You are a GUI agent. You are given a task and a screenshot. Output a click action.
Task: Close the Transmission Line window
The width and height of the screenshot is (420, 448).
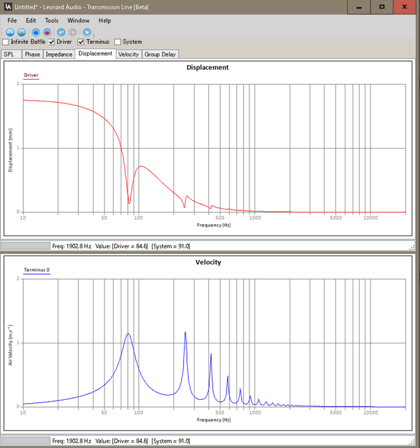(x=404, y=7)
